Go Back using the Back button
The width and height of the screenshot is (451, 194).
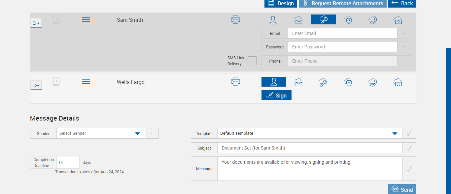tap(402, 3)
